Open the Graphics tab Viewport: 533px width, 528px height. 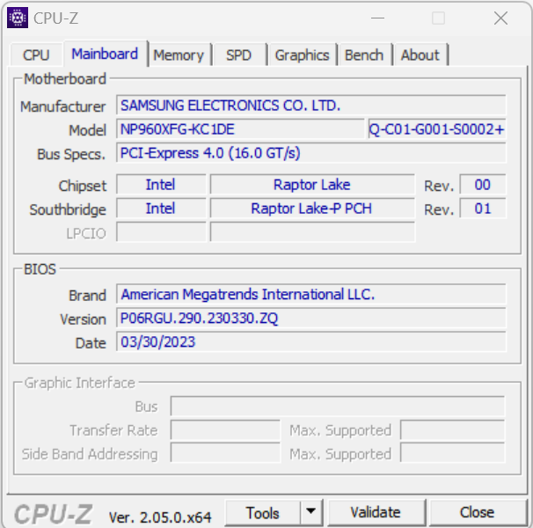[302, 55]
